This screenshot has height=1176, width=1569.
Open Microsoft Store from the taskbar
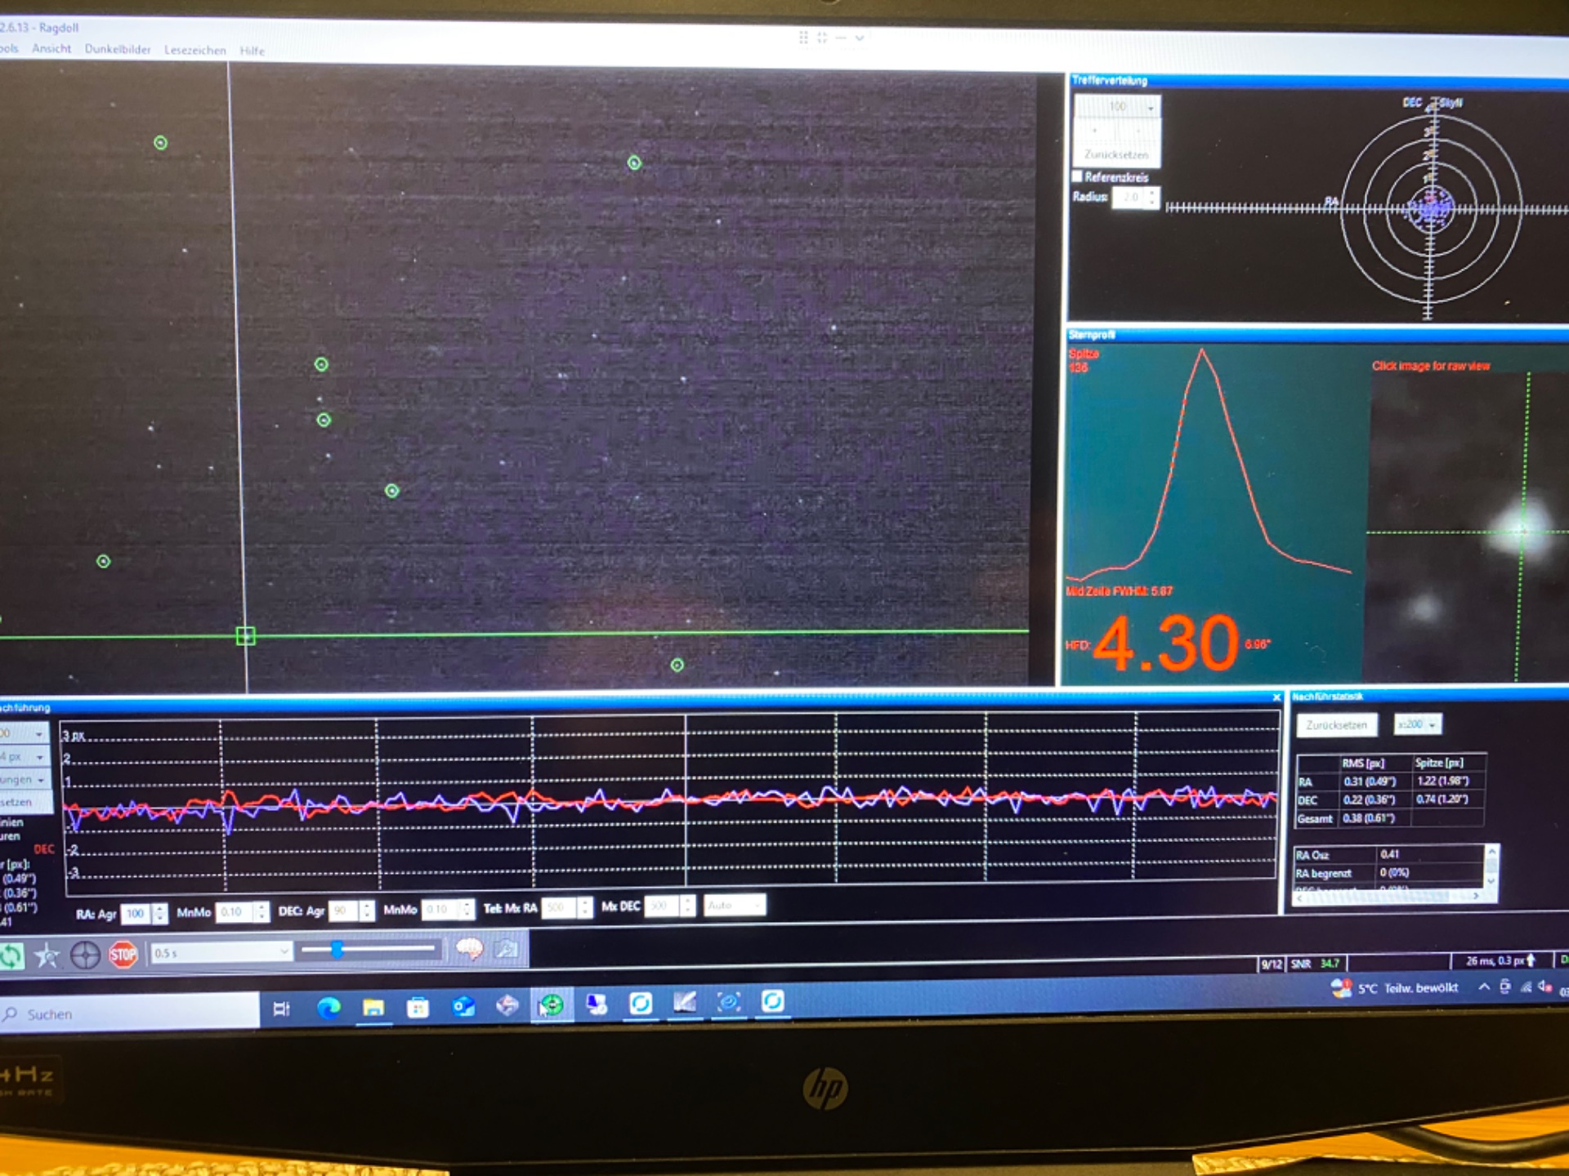(x=418, y=1007)
